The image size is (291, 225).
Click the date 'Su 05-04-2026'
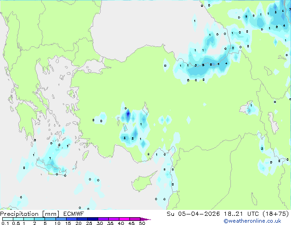coord(193,214)
